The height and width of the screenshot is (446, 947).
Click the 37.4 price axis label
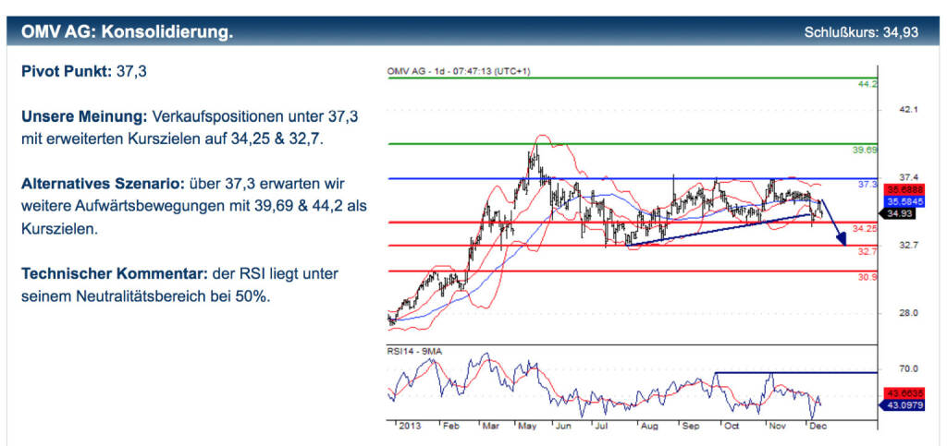908,177
